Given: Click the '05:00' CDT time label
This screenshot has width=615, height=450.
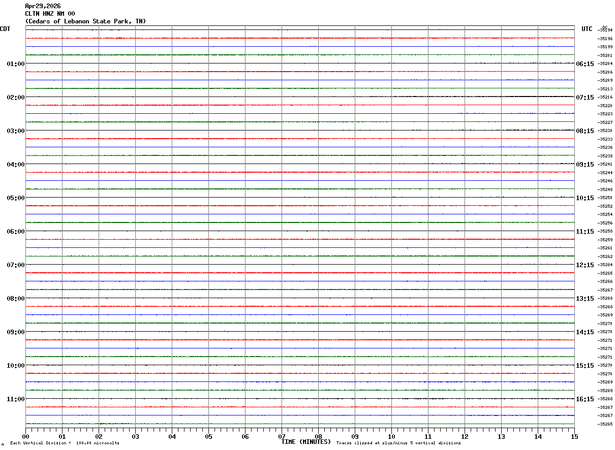Looking at the screenshot, I should pos(16,198).
